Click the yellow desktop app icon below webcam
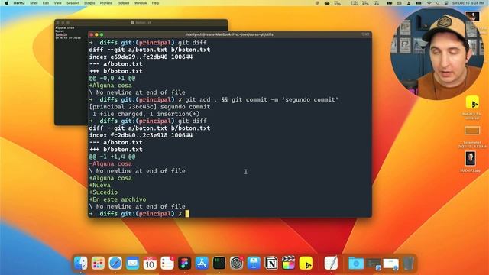489x275 pixels. click(x=472, y=102)
